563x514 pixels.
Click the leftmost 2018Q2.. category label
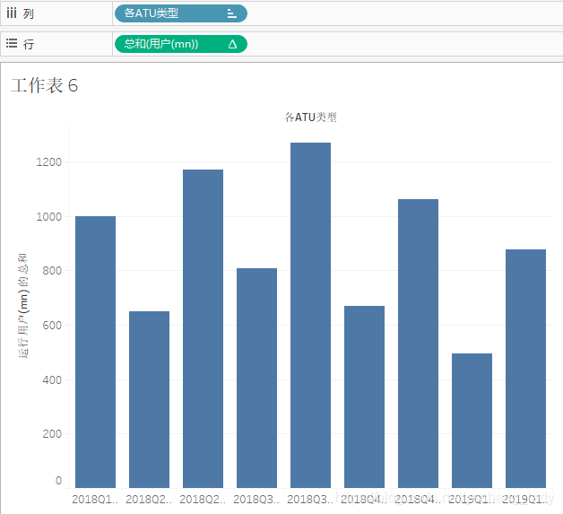pyautogui.click(x=149, y=500)
